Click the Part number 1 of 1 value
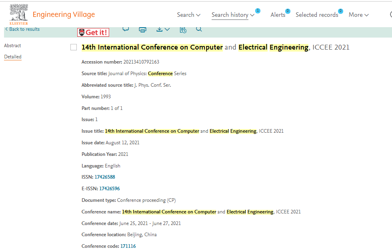This screenshot has height=249, width=392. click(x=116, y=108)
